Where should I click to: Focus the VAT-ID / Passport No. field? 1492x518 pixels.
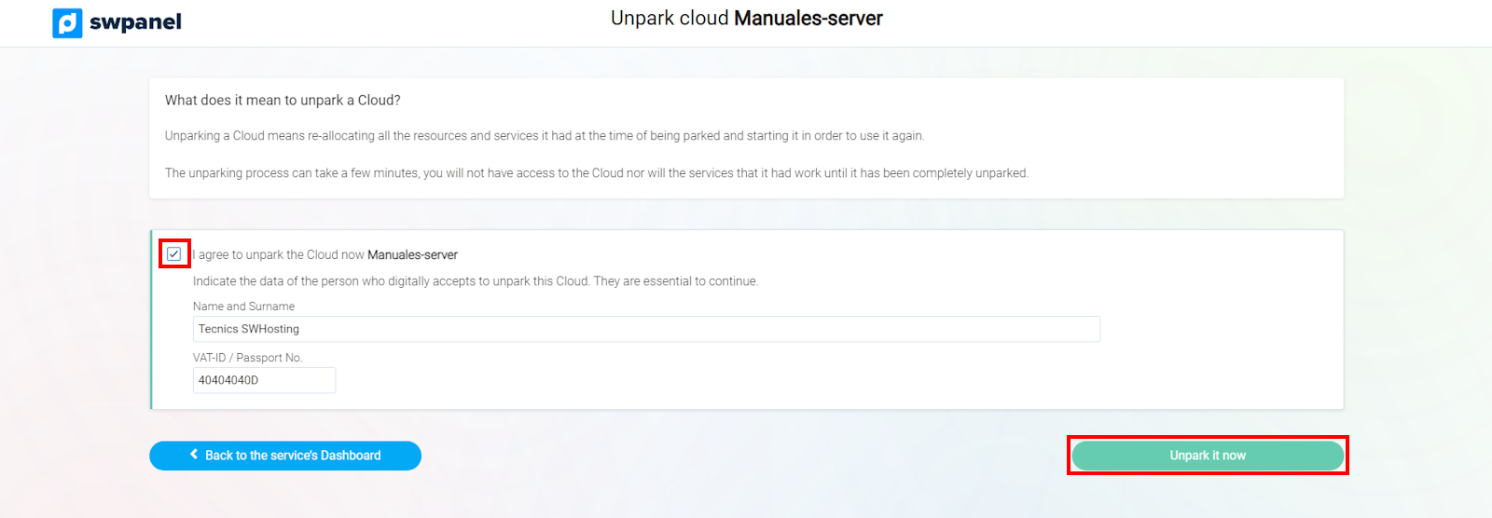264,380
